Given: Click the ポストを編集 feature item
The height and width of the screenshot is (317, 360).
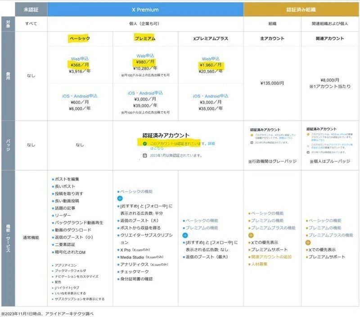Looking at the screenshot, I should coord(67,179).
